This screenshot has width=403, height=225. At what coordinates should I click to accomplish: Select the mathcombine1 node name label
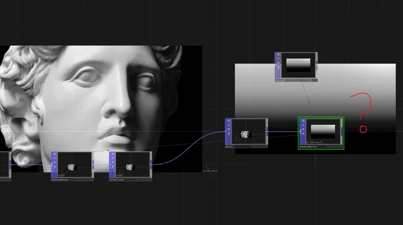click(60, 180)
